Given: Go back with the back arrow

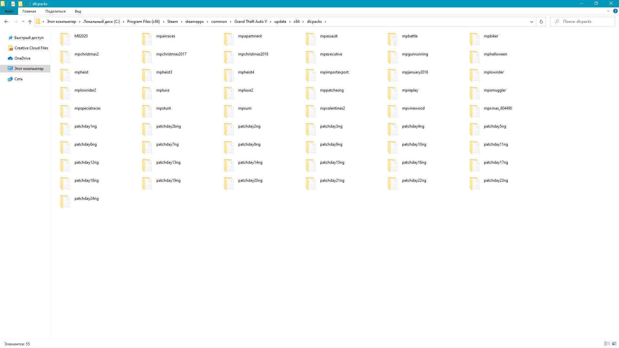Looking at the screenshot, I should point(6,22).
